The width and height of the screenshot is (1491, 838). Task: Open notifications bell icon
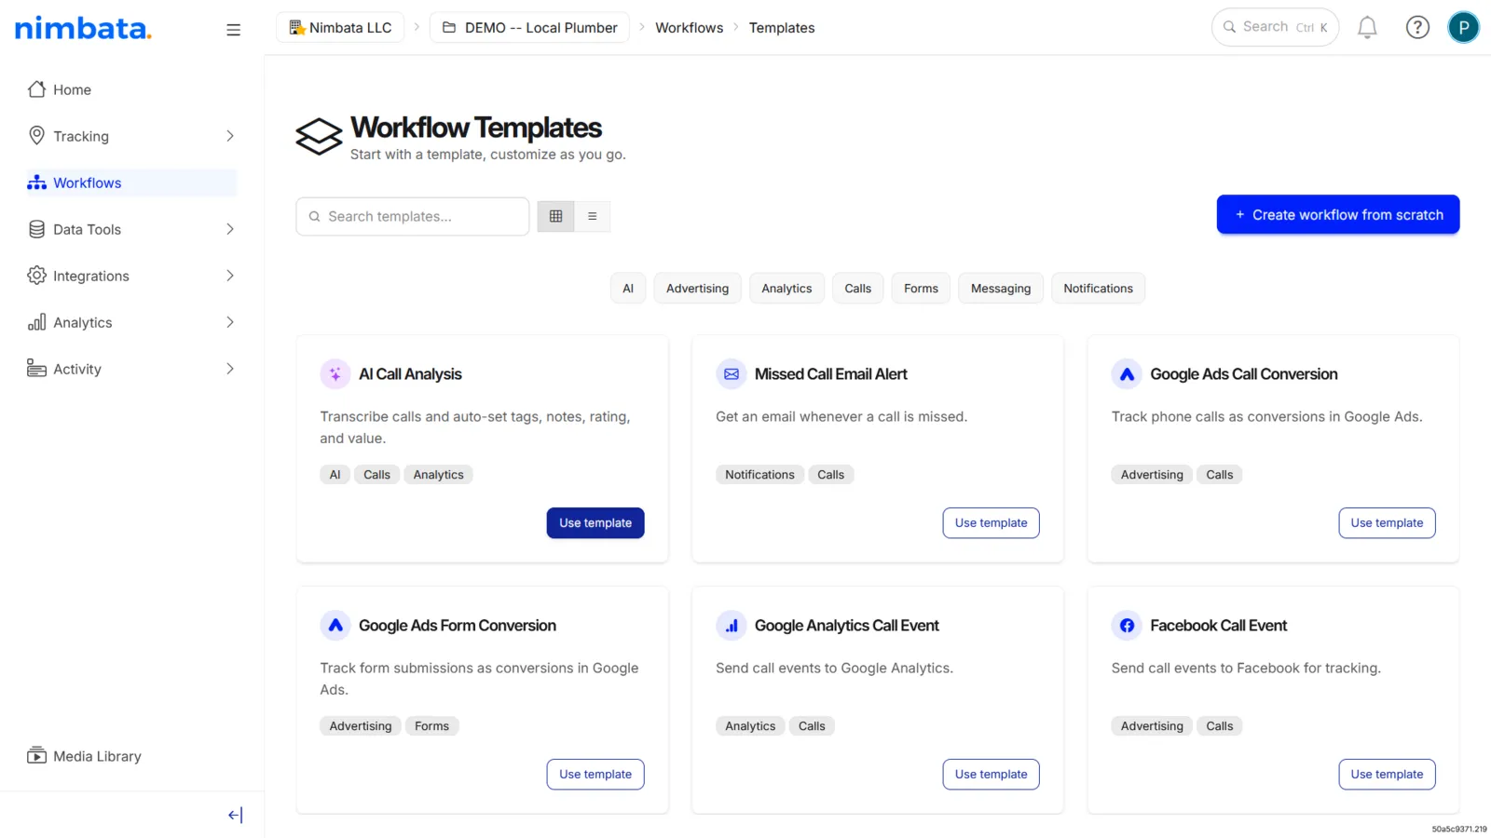coord(1367,28)
